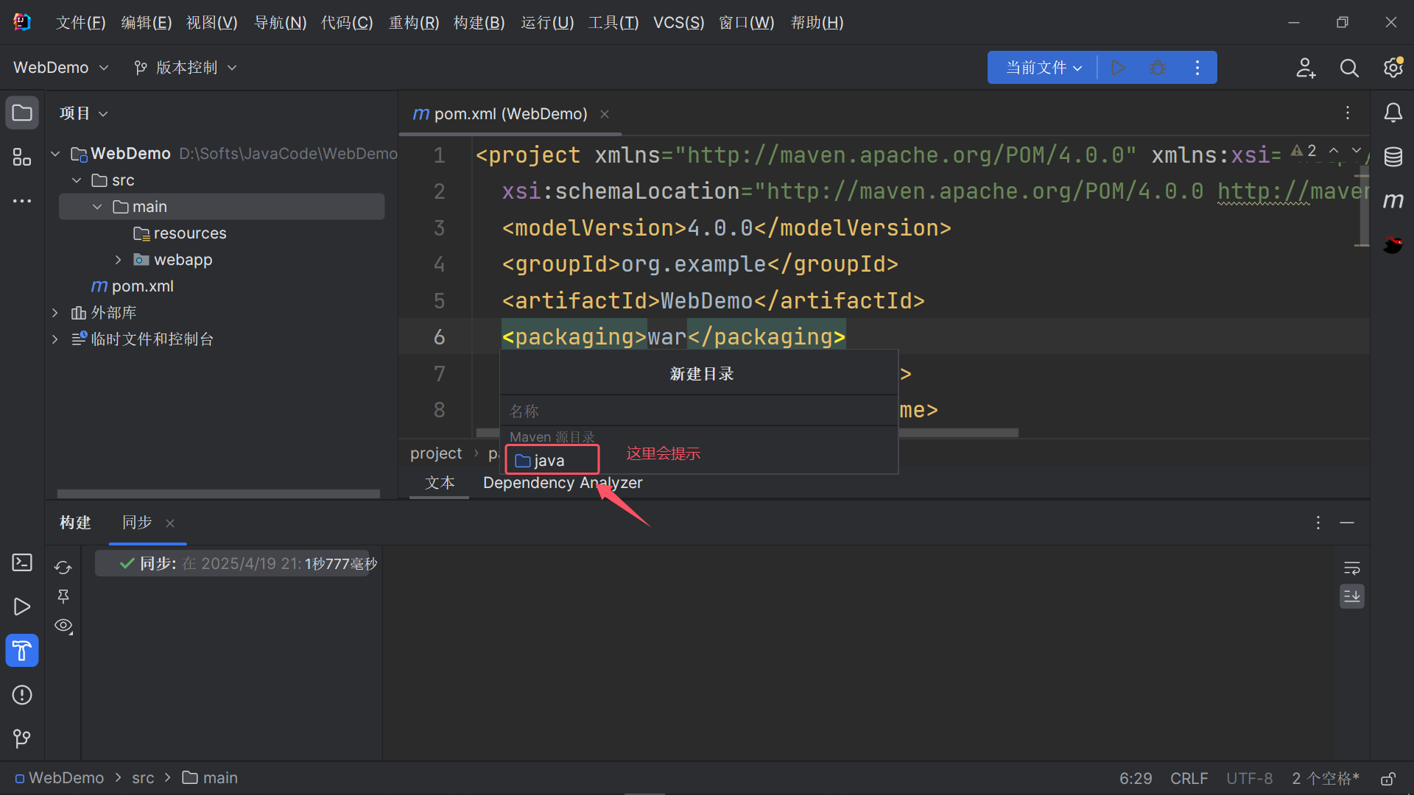Expand the 外部库 tree node
The height and width of the screenshot is (795, 1414).
pyautogui.click(x=55, y=313)
